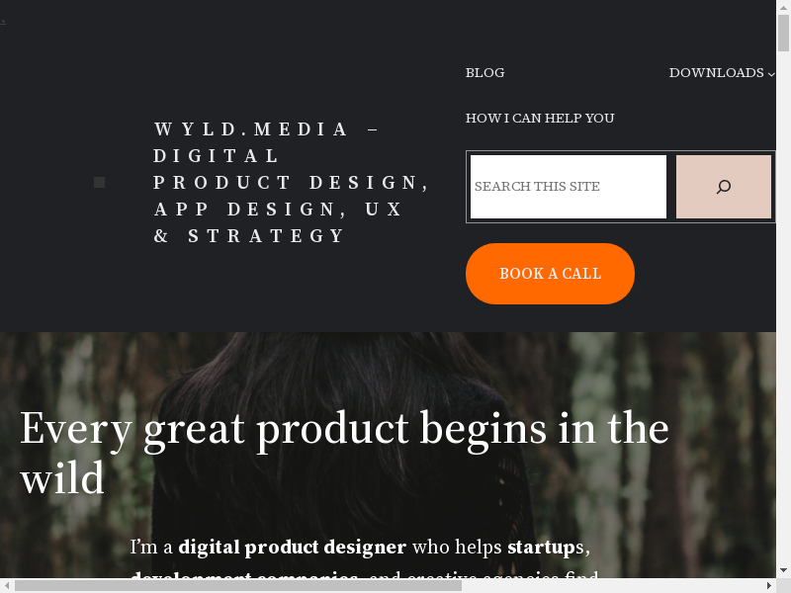791x593 pixels.
Task: Click the magnifier search submit icon
Action: click(x=724, y=187)
